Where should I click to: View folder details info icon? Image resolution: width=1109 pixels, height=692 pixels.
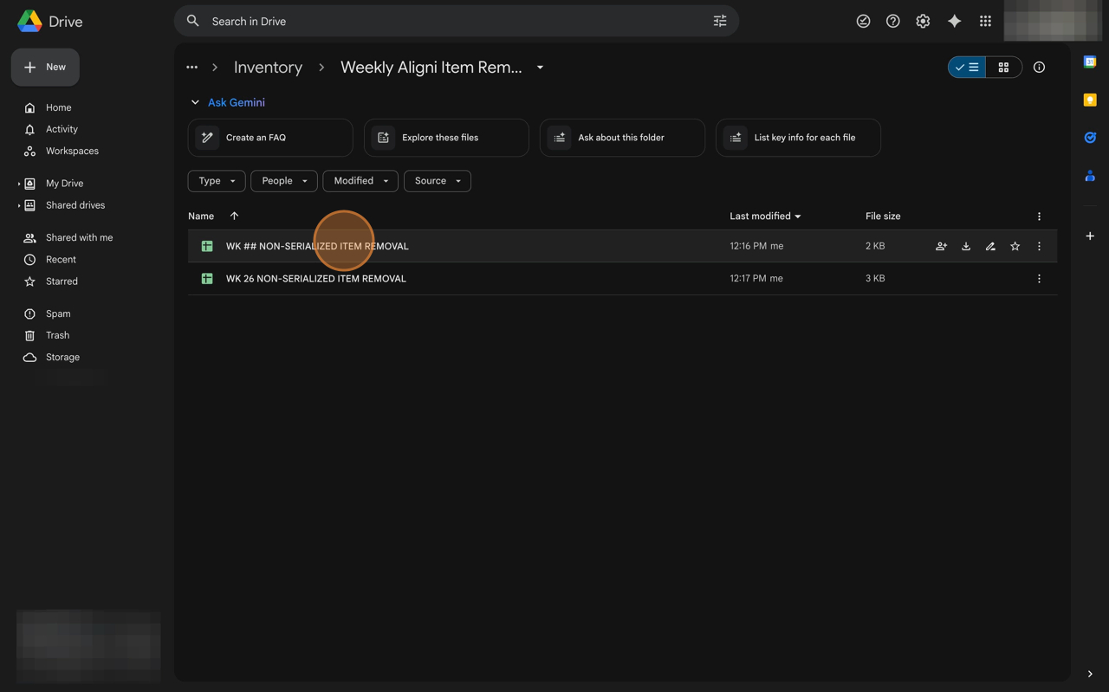pos(1039,68)
